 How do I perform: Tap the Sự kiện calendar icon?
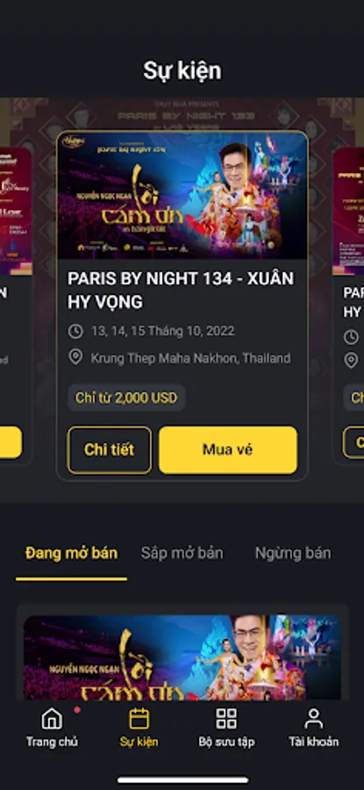[x=139, y=718]
